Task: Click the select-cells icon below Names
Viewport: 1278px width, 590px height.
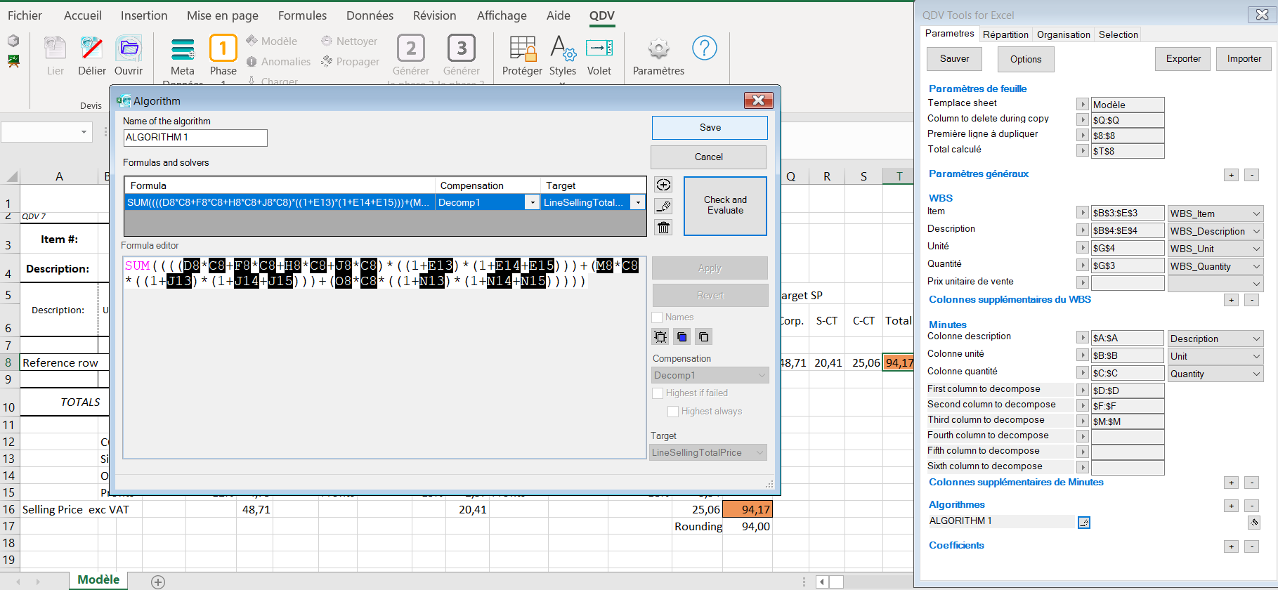Action: pyautogui.click(x=660, y=336)
